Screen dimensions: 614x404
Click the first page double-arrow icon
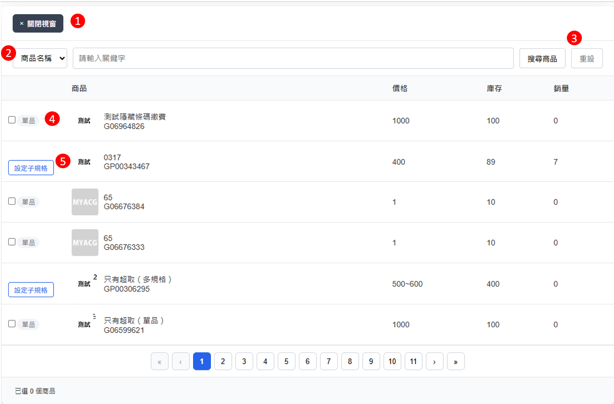[159, 362]
